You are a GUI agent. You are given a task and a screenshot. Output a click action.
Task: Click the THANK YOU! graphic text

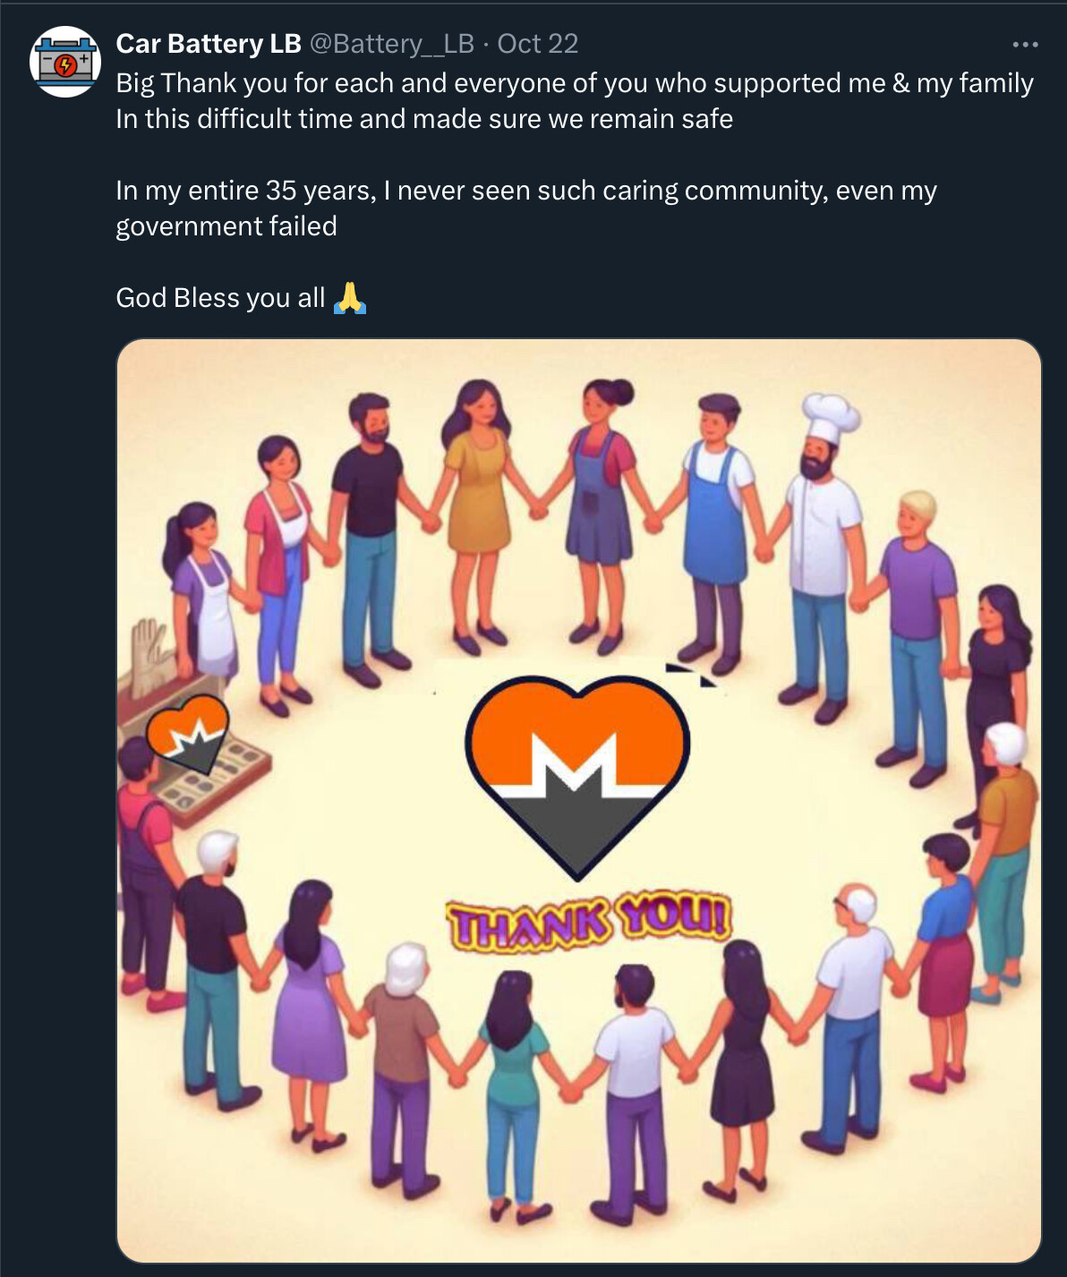[x=589, y=921]
